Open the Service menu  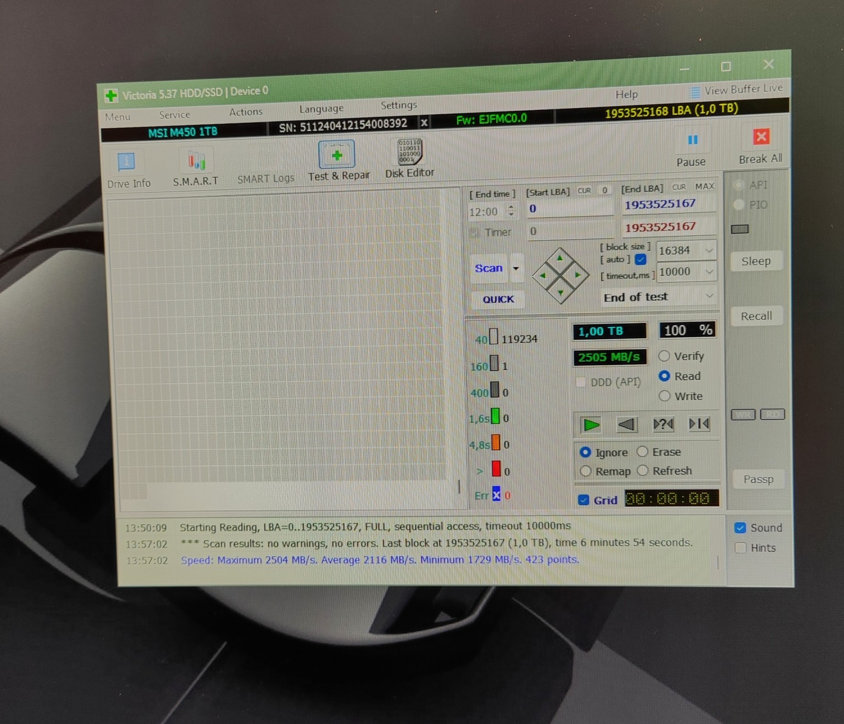point(175,115)
